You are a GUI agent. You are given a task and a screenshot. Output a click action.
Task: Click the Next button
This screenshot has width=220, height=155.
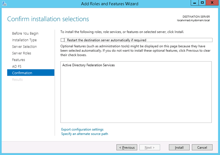150,147
